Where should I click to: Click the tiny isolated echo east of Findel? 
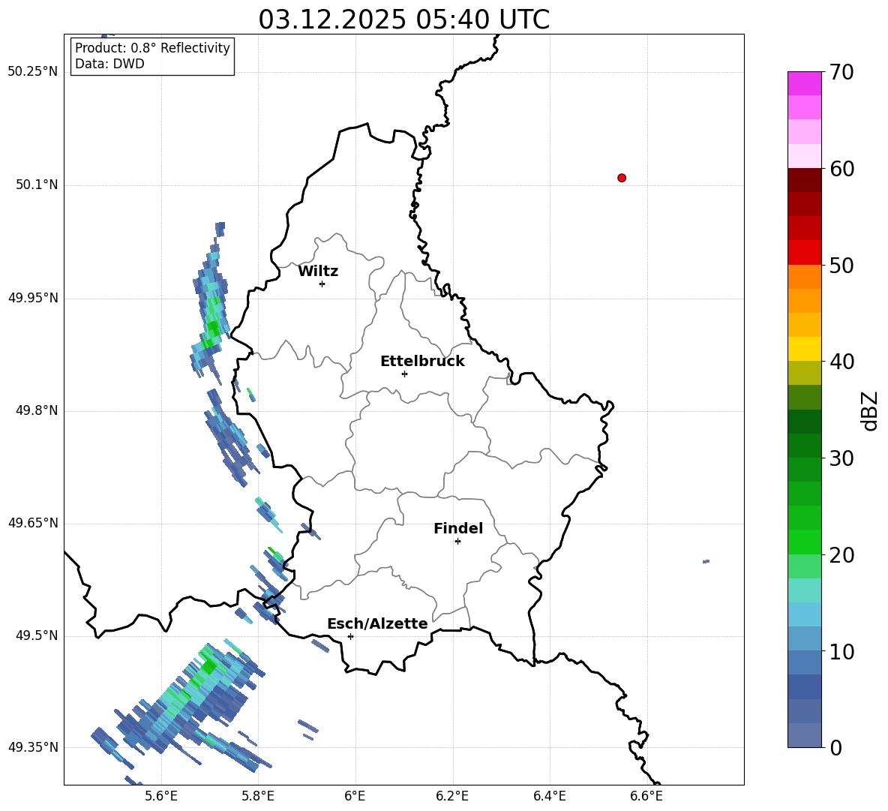(706, 561)
